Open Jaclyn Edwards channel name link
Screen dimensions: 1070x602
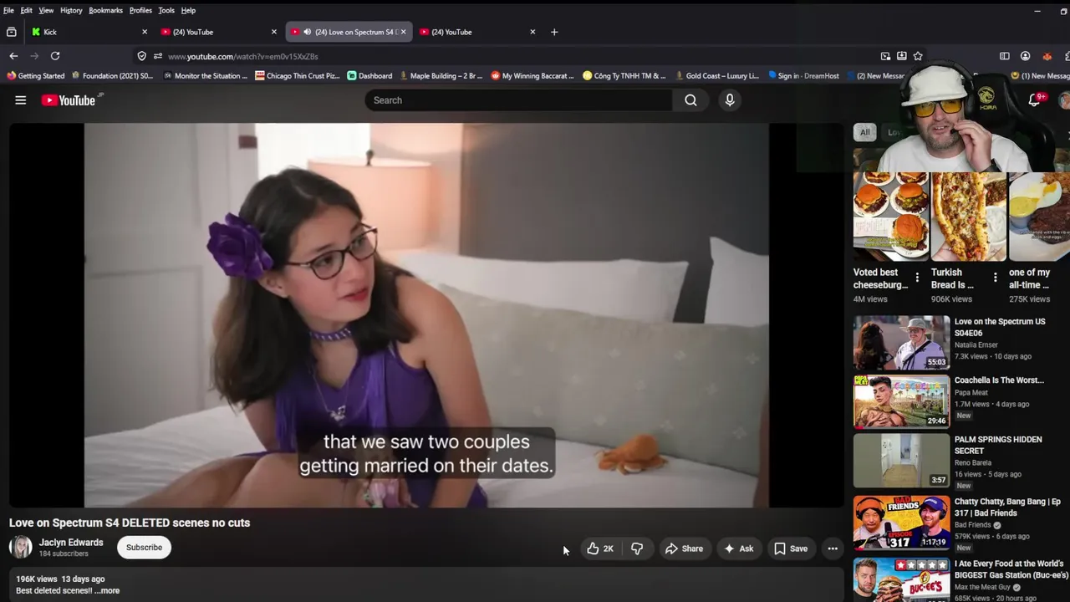click(71, 542)
